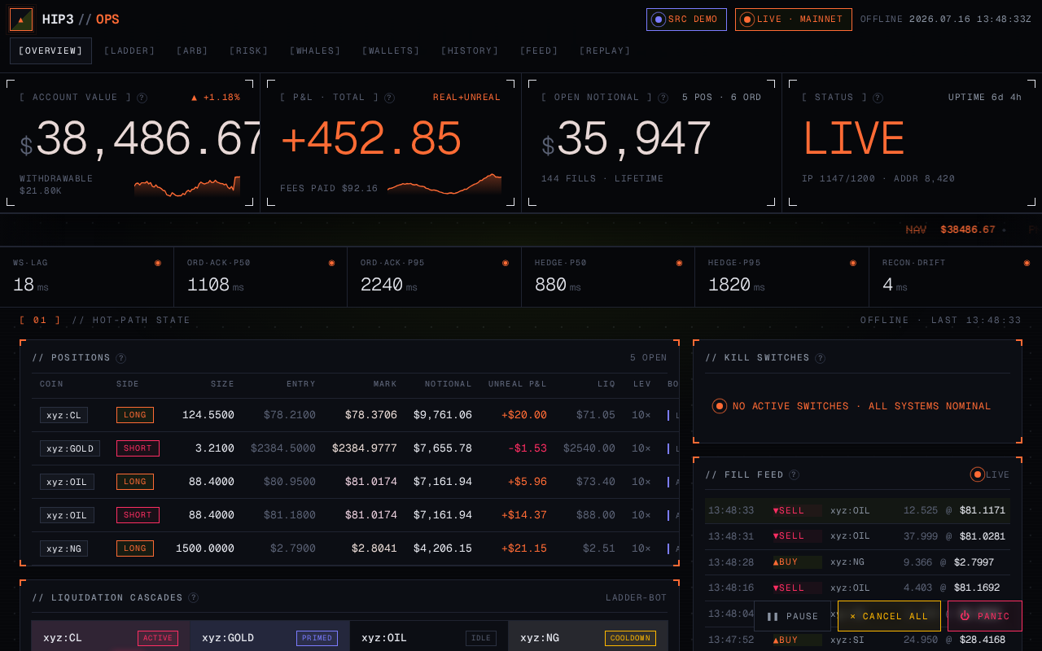This screenshot has width=1042, height=651.
Task: Open Open Notional help icon
Action: [x=663, y=98]
